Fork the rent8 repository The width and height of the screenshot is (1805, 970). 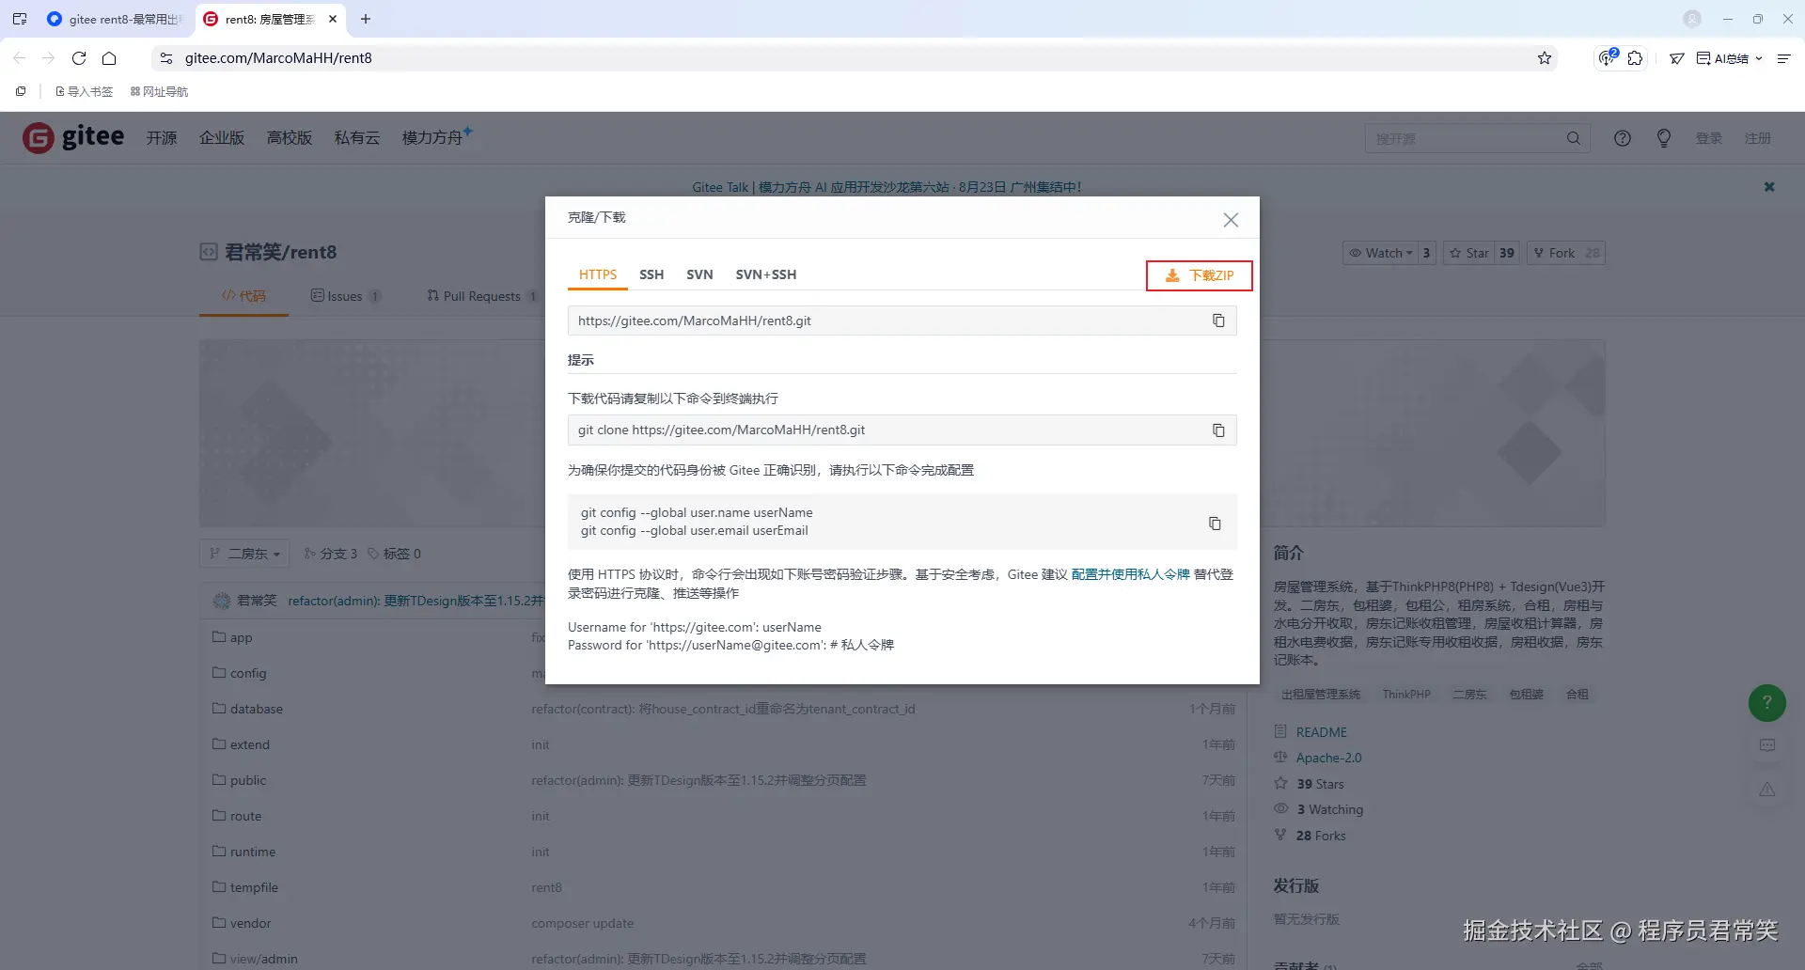click(x=1554, y=253)
